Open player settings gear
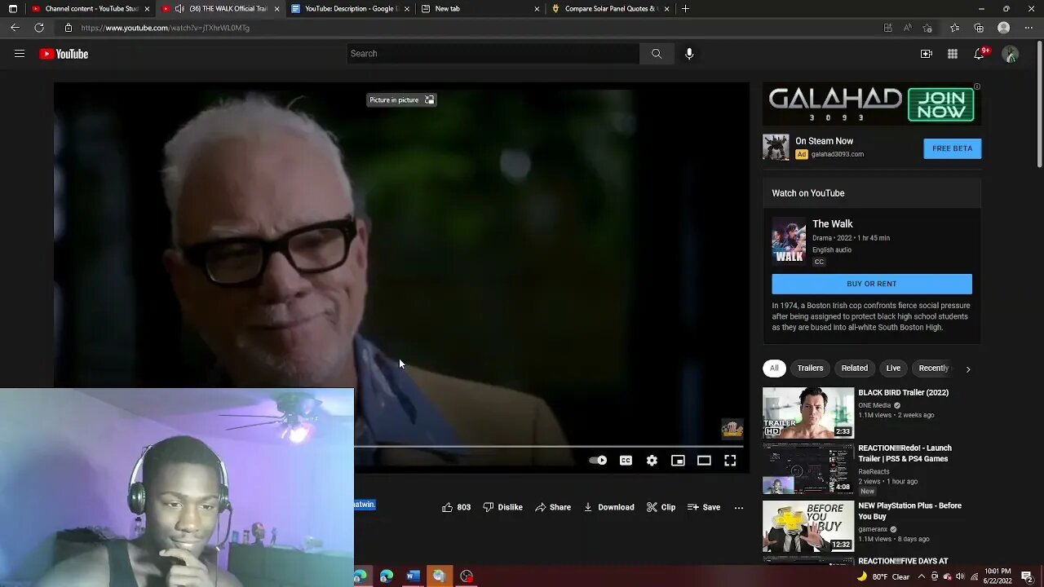 (x=652, y=461)
